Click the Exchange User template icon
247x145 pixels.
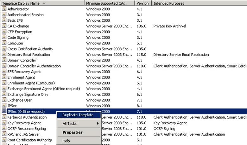pos(4,100)
